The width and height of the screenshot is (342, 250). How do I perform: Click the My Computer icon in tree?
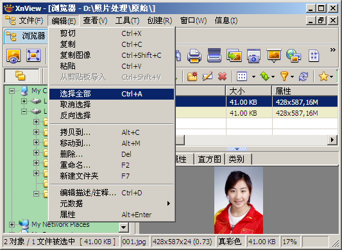24,91
